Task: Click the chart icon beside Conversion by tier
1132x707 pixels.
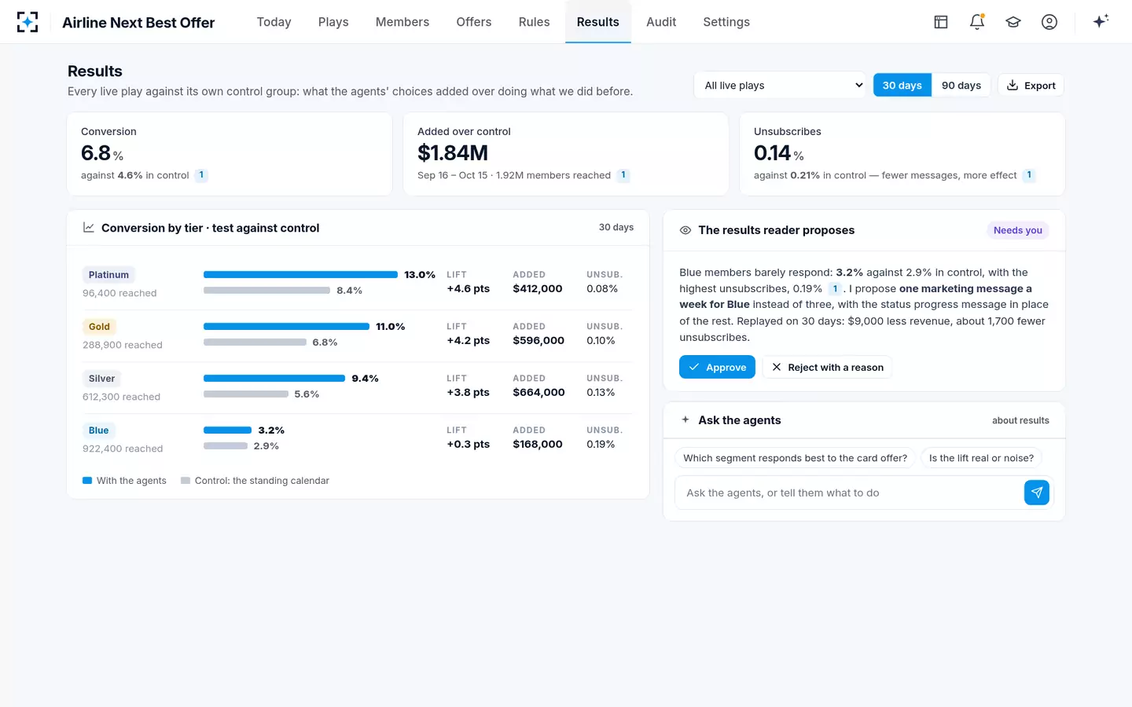Action: (x=89, y=228)
